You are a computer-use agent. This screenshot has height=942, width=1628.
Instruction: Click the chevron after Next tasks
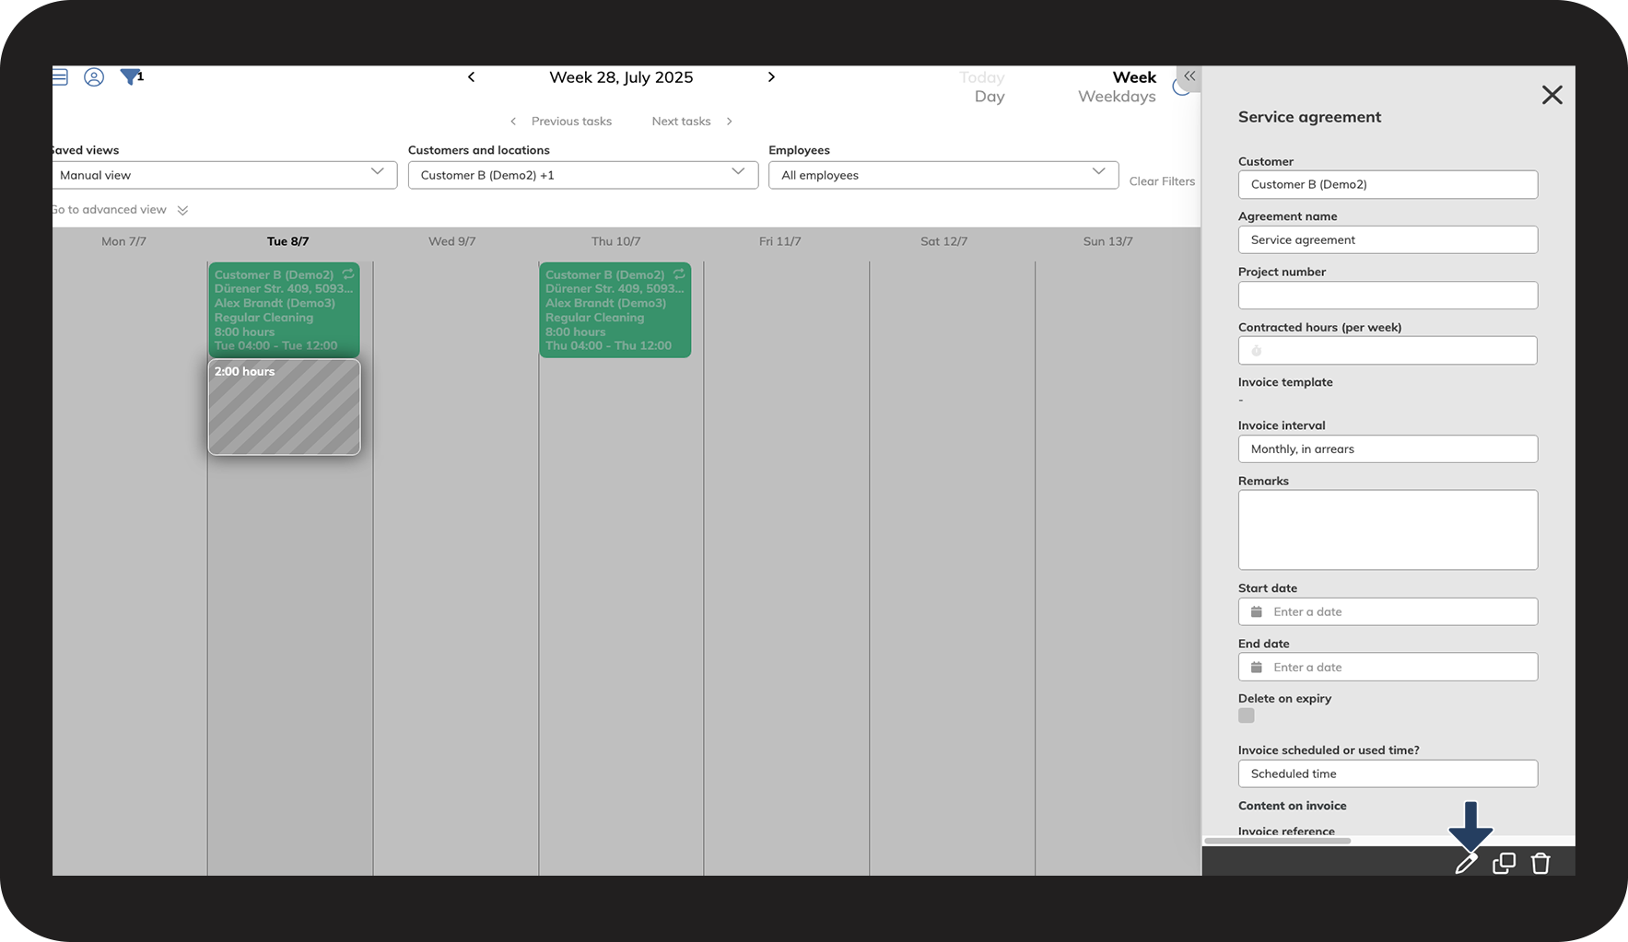coord(729,122)
